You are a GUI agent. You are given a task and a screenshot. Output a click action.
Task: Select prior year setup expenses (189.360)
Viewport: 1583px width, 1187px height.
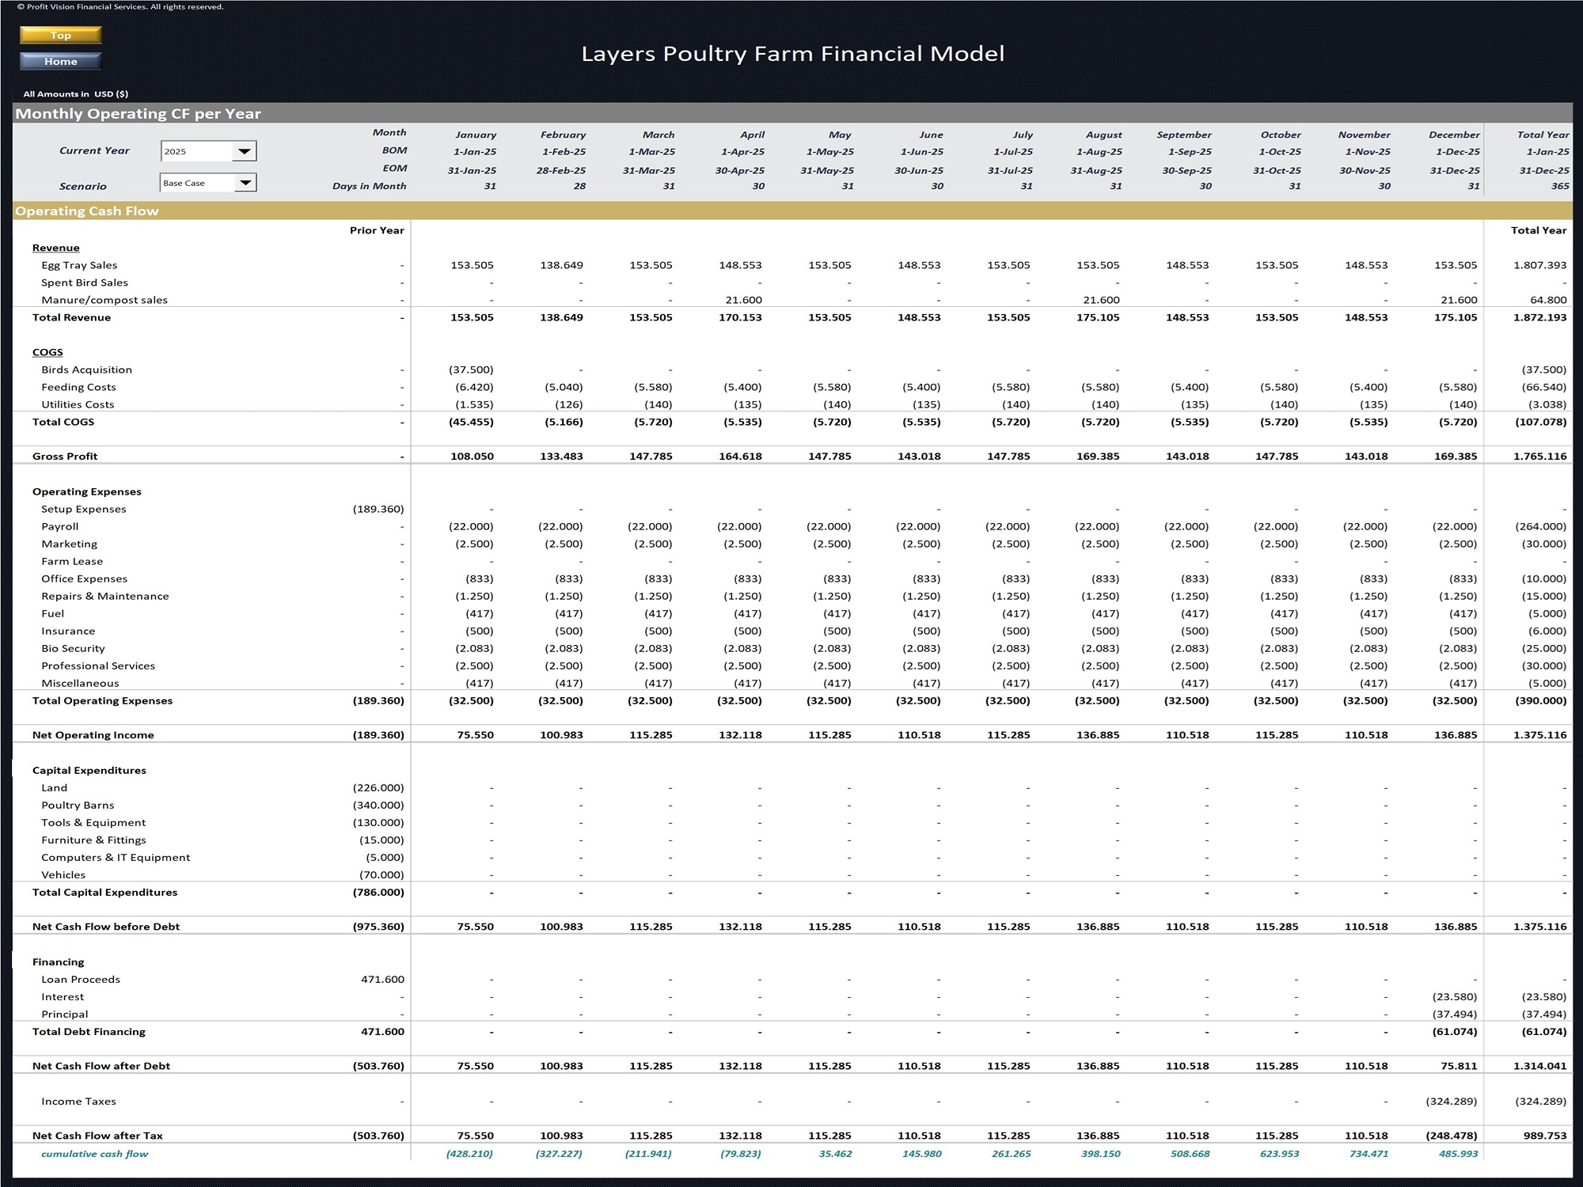click(378, 509)
